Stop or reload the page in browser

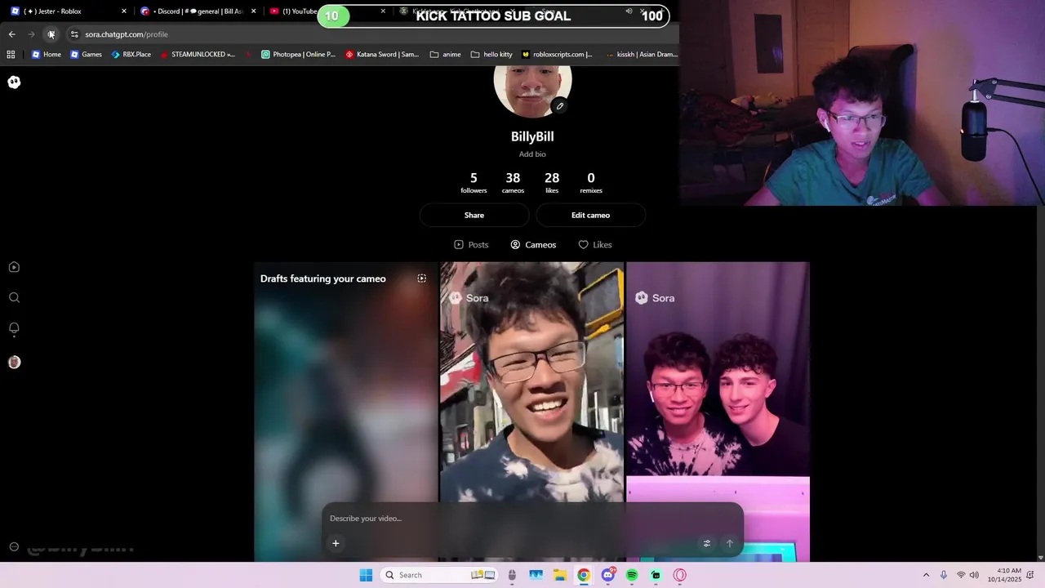tap(51, 34)
